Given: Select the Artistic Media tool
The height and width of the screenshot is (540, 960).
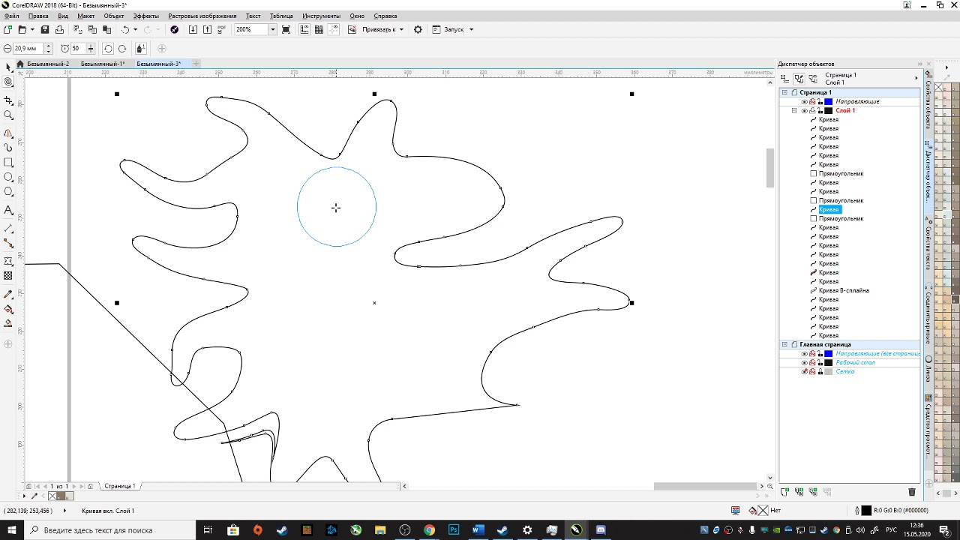Looking at the screenshot, I should [x=8, y=148].
